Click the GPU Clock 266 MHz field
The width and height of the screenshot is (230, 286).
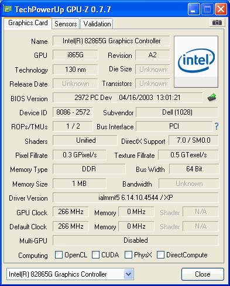(71, 212)
